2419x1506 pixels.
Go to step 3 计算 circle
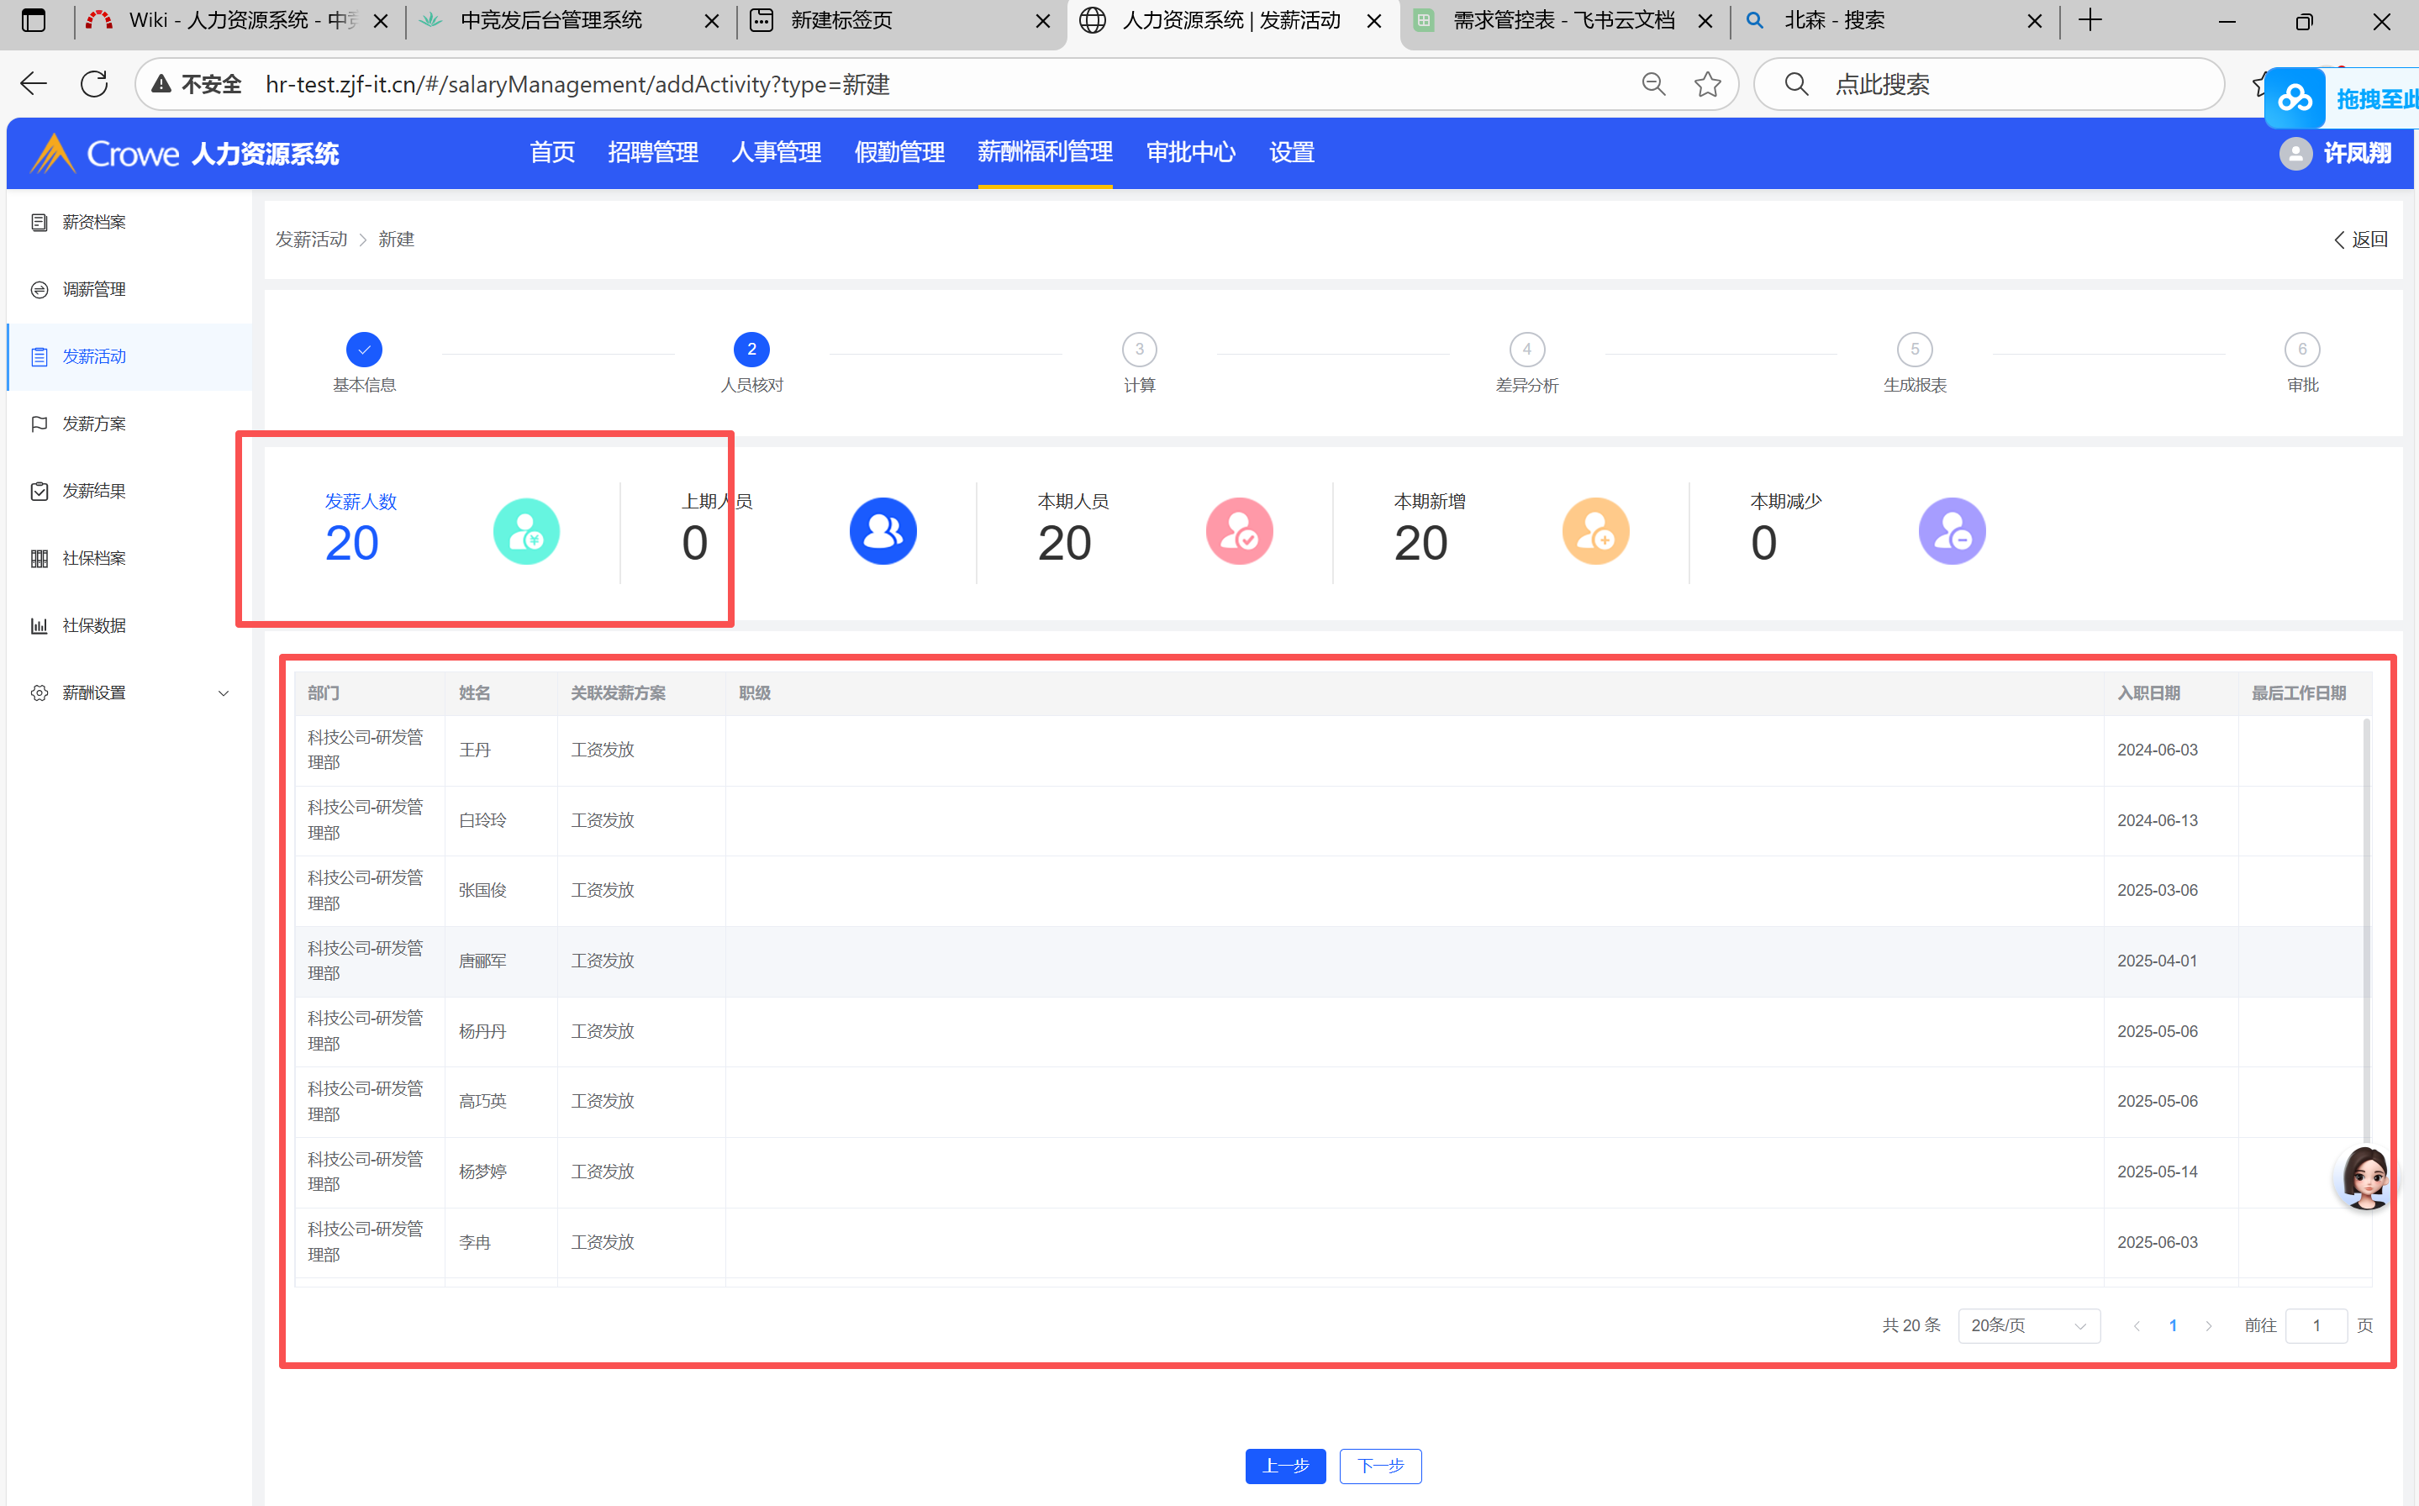point(1139,350)
